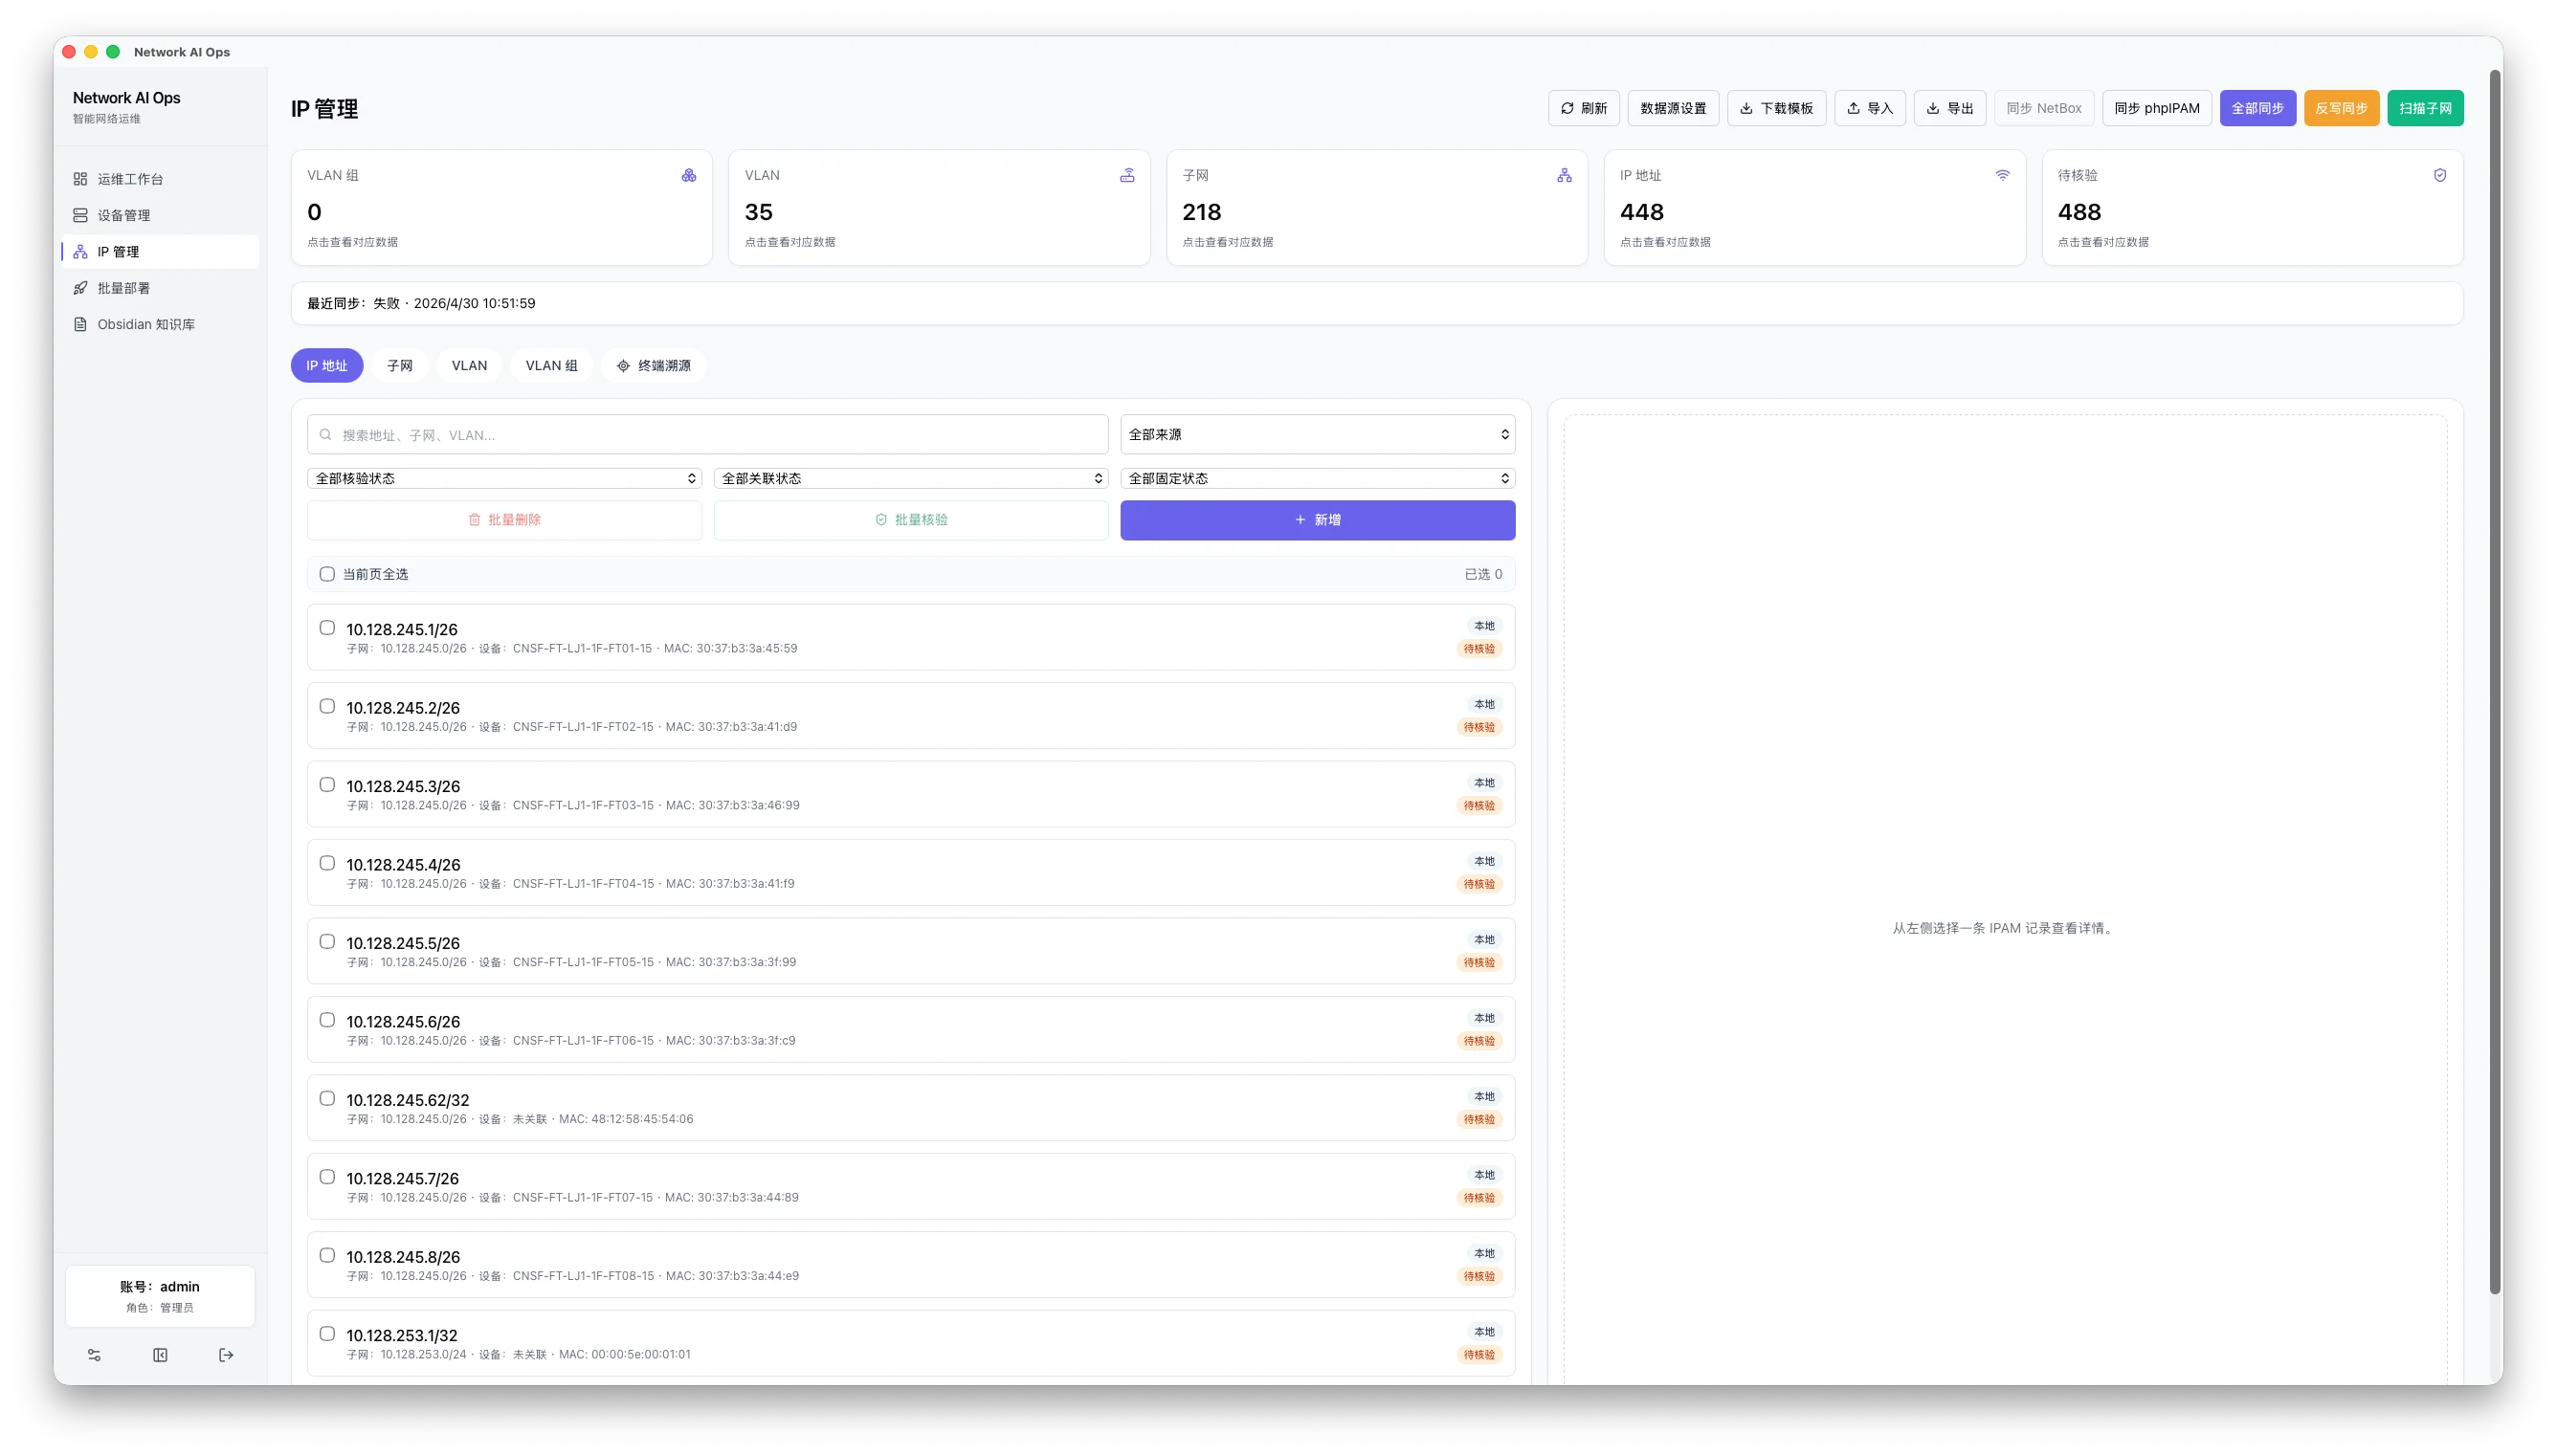This screenshot has width=2557, height=1456.
Task: Click the 待核验 tag on 10.128.245.1/26
Action: 1479,649
